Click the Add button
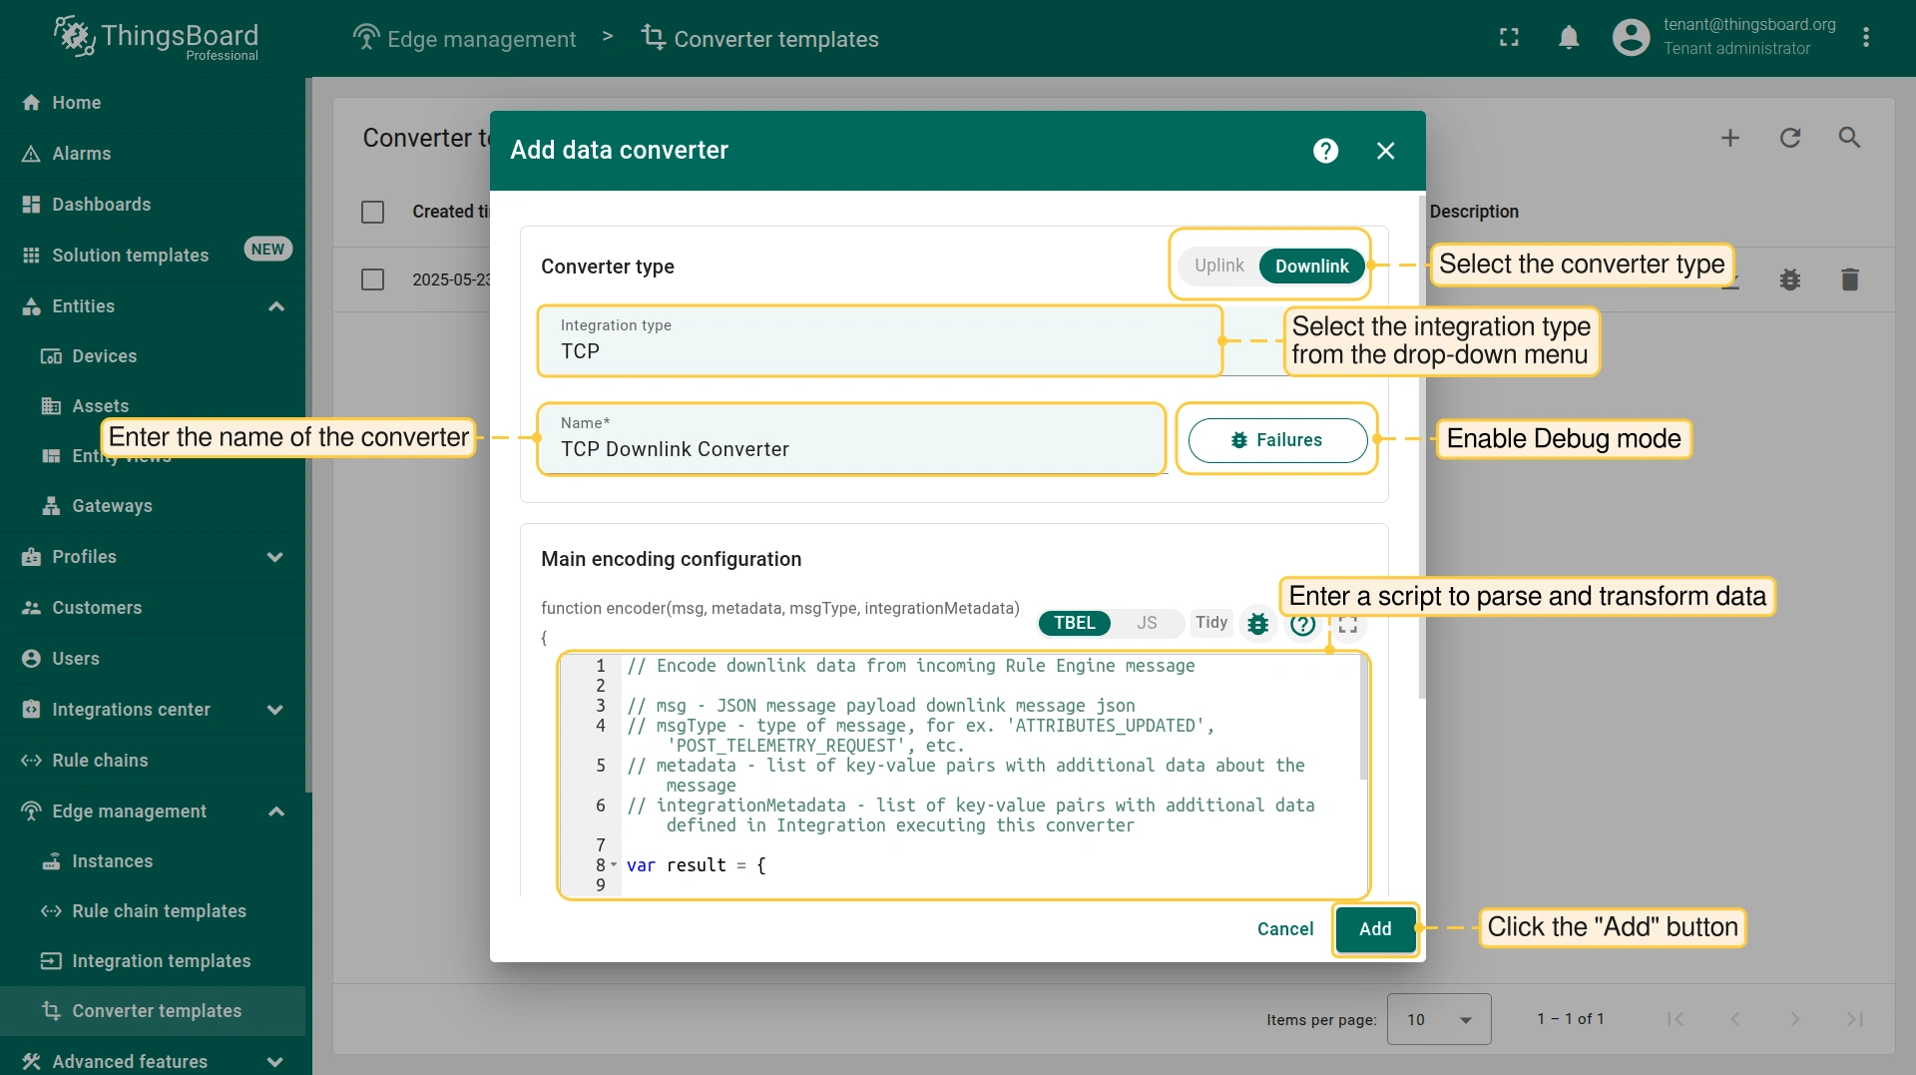Screen dimensions: 1916x1075 1374,929
